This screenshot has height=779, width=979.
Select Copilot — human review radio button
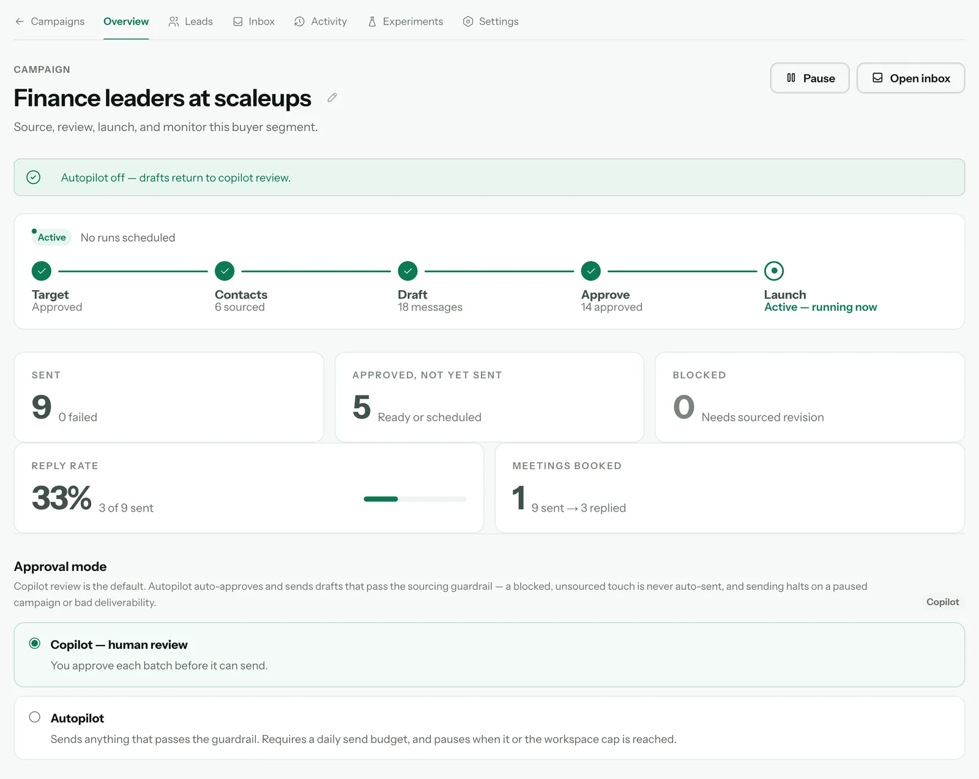(35, 643)
